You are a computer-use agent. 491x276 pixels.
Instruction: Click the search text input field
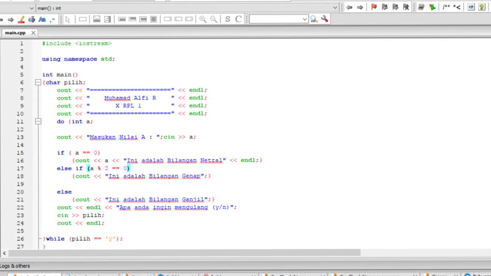point(275,19)
